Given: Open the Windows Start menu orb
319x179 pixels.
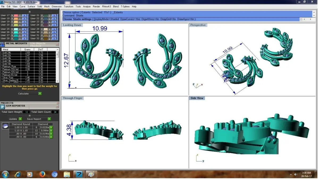Looking at the screenshot, I should click(x=5, y=174).
